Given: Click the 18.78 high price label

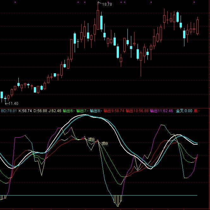Looking at the screenshot, I should click(107, 4).
